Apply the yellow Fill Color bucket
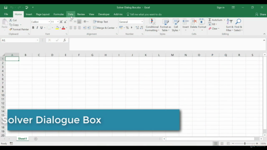267x150 pixels. coord(57,28)
